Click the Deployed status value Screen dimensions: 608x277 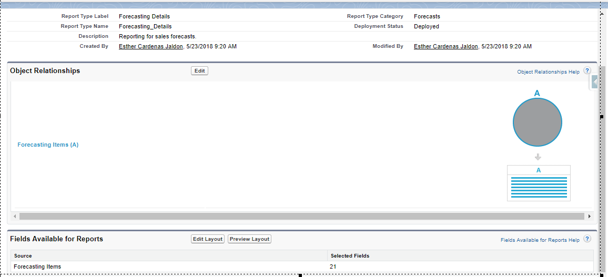427,27
